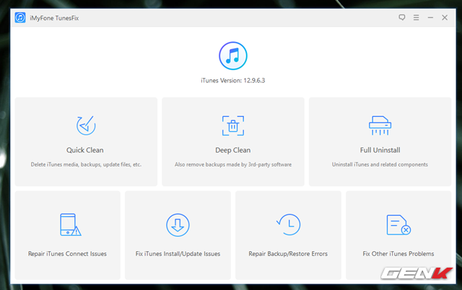
Task: Open Repair Backup/Restore Errors label
Action: (x=288, y=253)
